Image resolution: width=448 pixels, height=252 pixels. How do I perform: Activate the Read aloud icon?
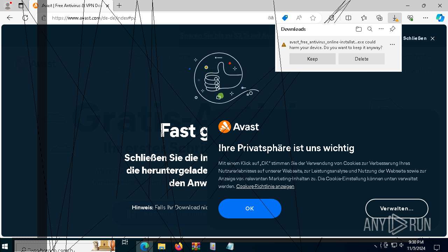point(299,18)
